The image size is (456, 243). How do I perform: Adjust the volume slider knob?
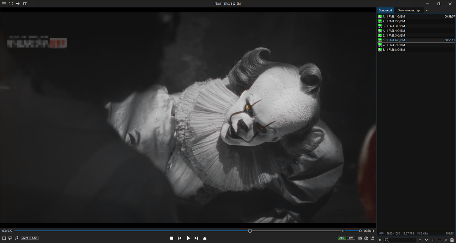point(360,231)
